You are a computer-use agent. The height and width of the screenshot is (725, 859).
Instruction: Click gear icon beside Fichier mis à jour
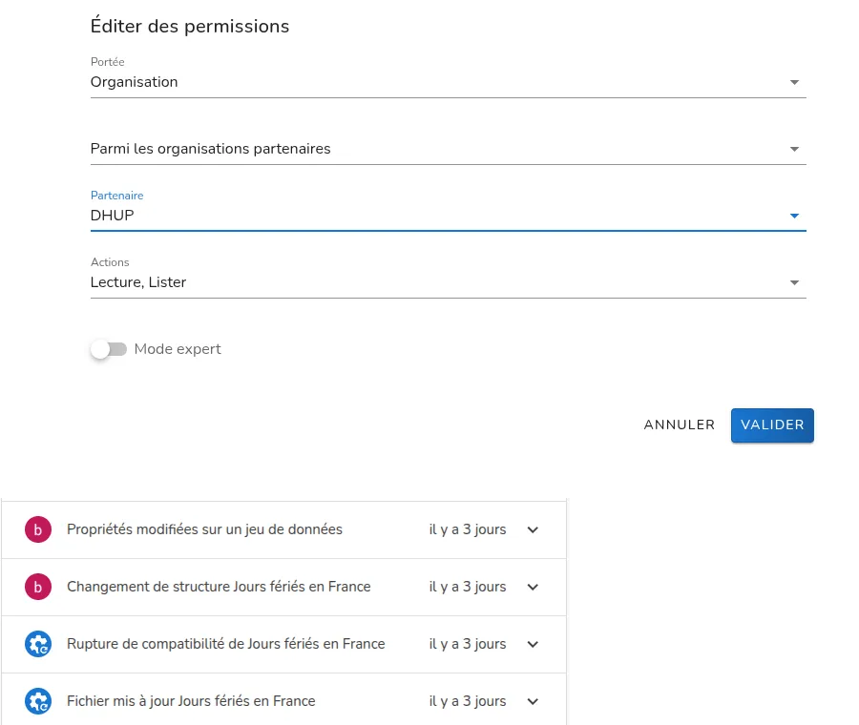pyautogui.click(x=38, y=701)
